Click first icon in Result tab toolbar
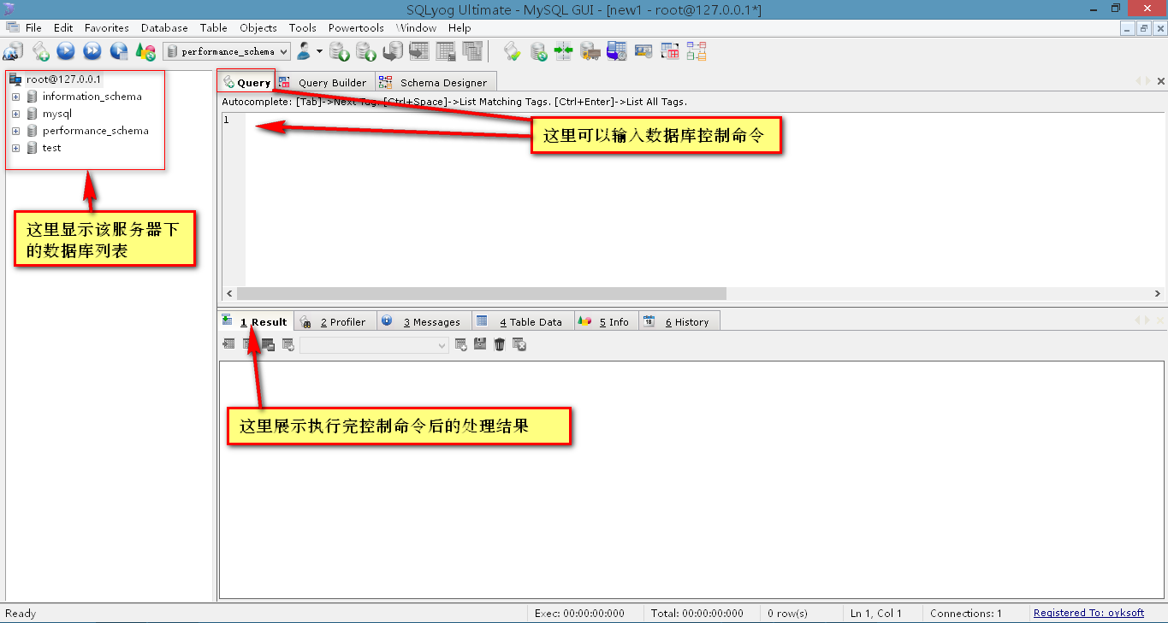1168x623 pixels. (x=228, y=344)
